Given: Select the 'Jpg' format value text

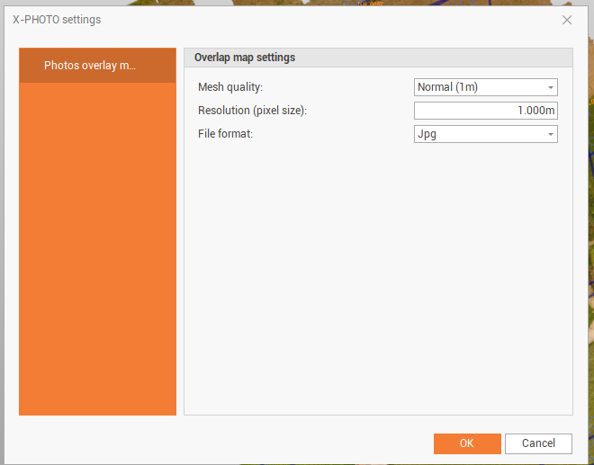Looking at the screenshot, I should (x=427, y=134).
